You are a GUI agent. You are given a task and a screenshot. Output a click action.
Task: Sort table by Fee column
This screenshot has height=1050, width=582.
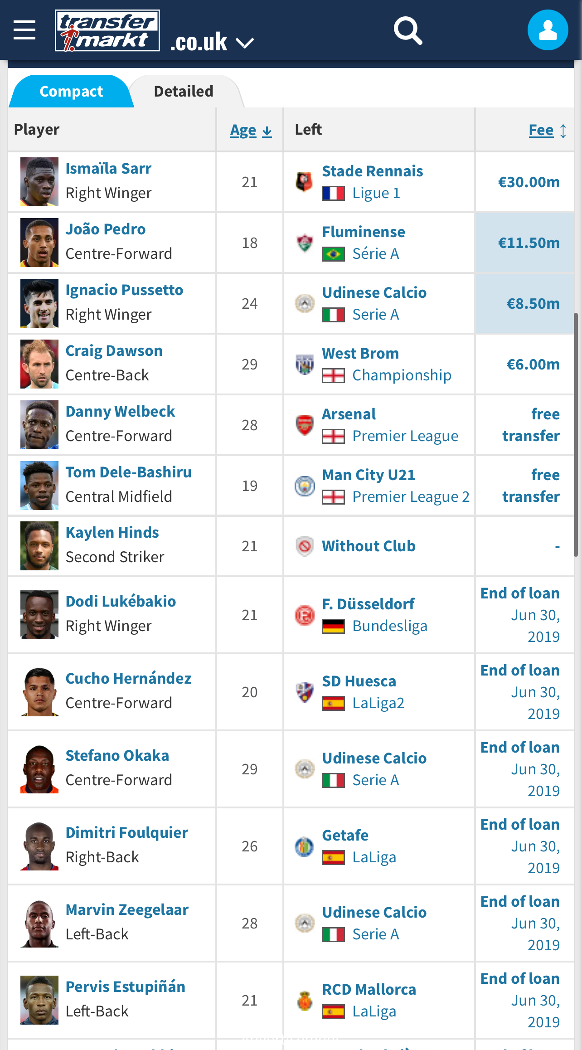548,130
